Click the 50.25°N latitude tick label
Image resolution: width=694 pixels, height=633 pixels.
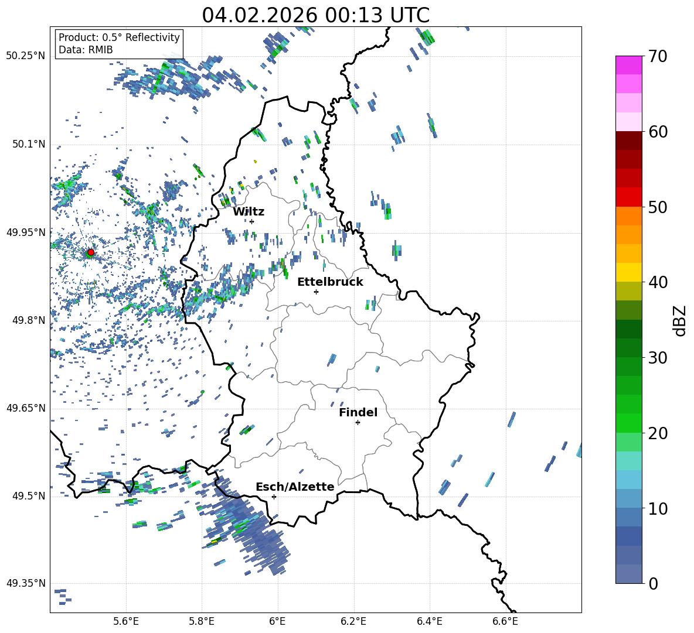pyautogui.click(x=25, y=56)
